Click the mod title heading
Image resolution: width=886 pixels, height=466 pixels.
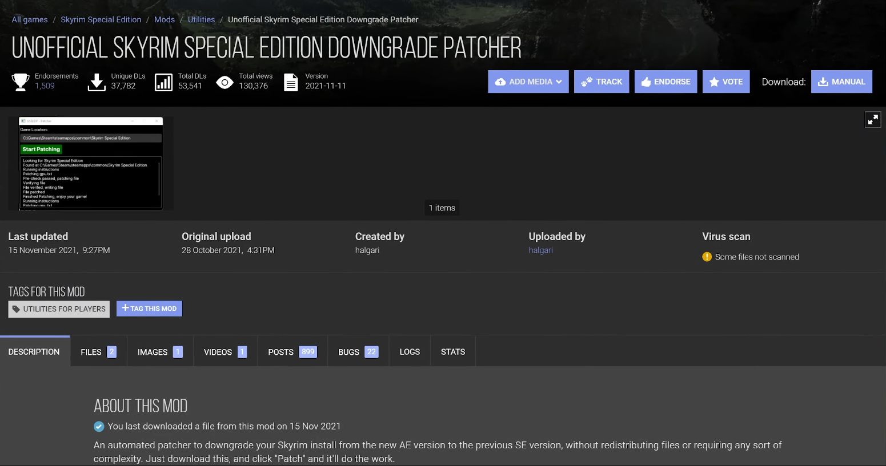(267, 48)
